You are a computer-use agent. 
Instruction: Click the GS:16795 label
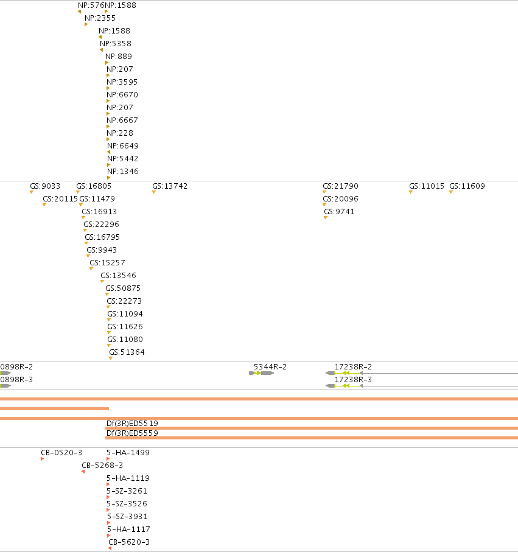point(102,237)
